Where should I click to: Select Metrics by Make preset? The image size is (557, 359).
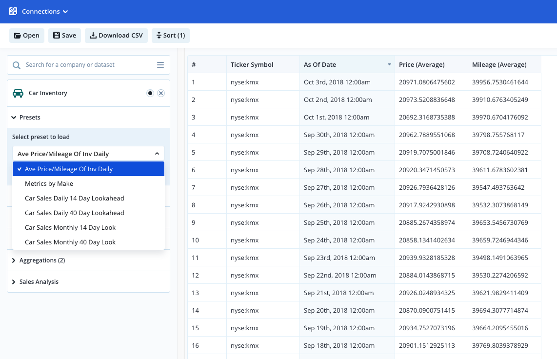[88, 183]
